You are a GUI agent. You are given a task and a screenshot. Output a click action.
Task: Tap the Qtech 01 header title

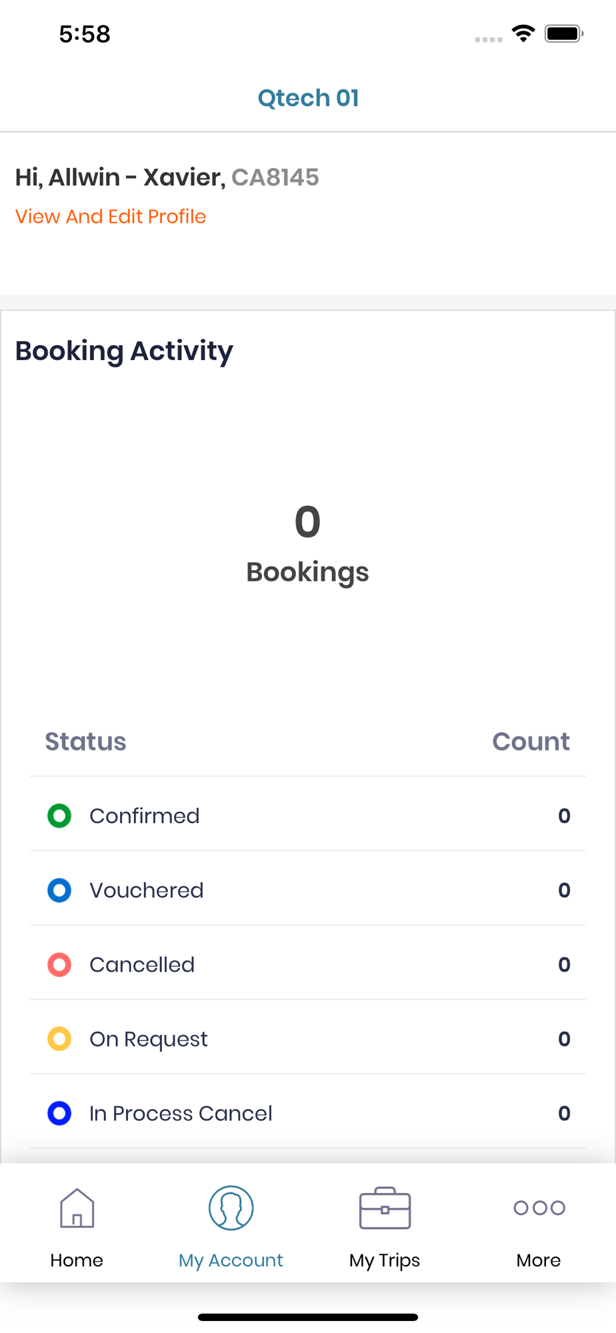coord(308,98)
